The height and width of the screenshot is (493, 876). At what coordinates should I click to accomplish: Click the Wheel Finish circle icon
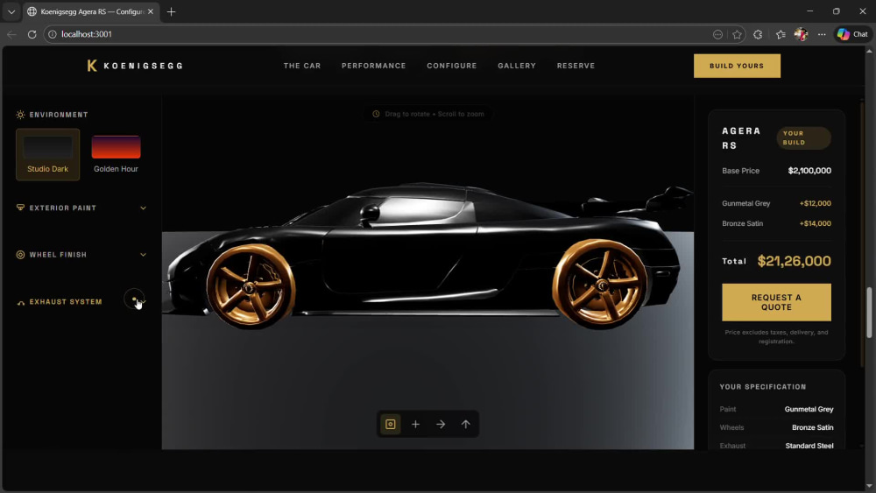pyautogui.click(x=21, y=255)
